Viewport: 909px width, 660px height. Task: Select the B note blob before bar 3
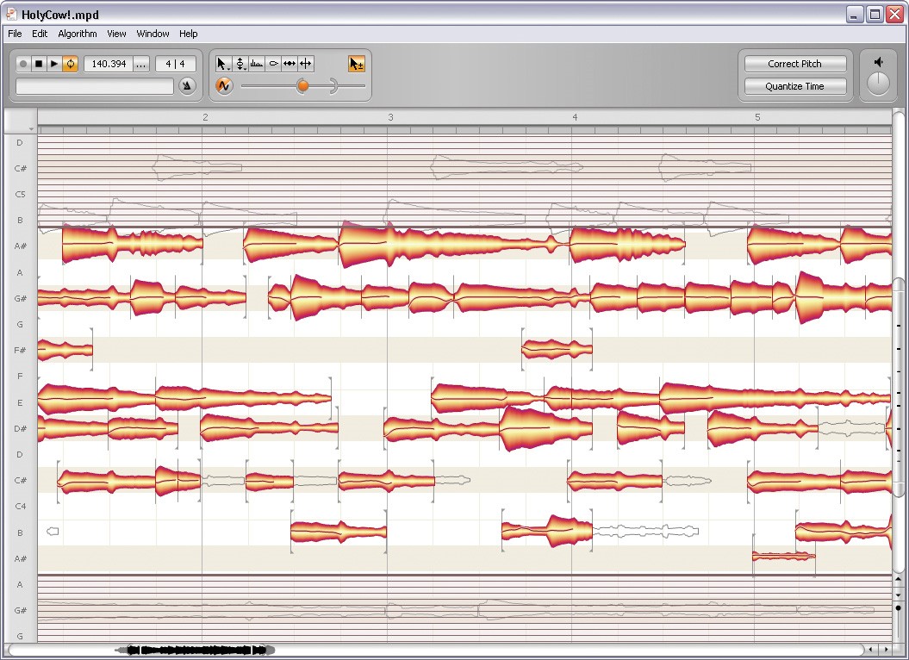338,532
